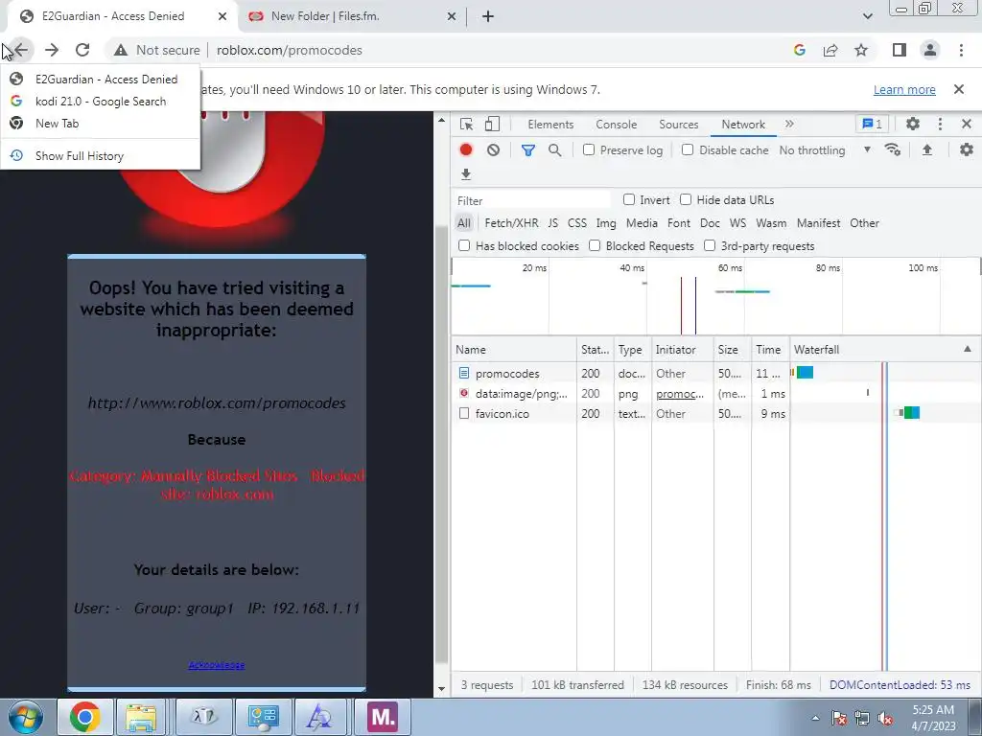Screen dimensions: 982x736
Task: Select the All request type filter
Action: point(463,222)
